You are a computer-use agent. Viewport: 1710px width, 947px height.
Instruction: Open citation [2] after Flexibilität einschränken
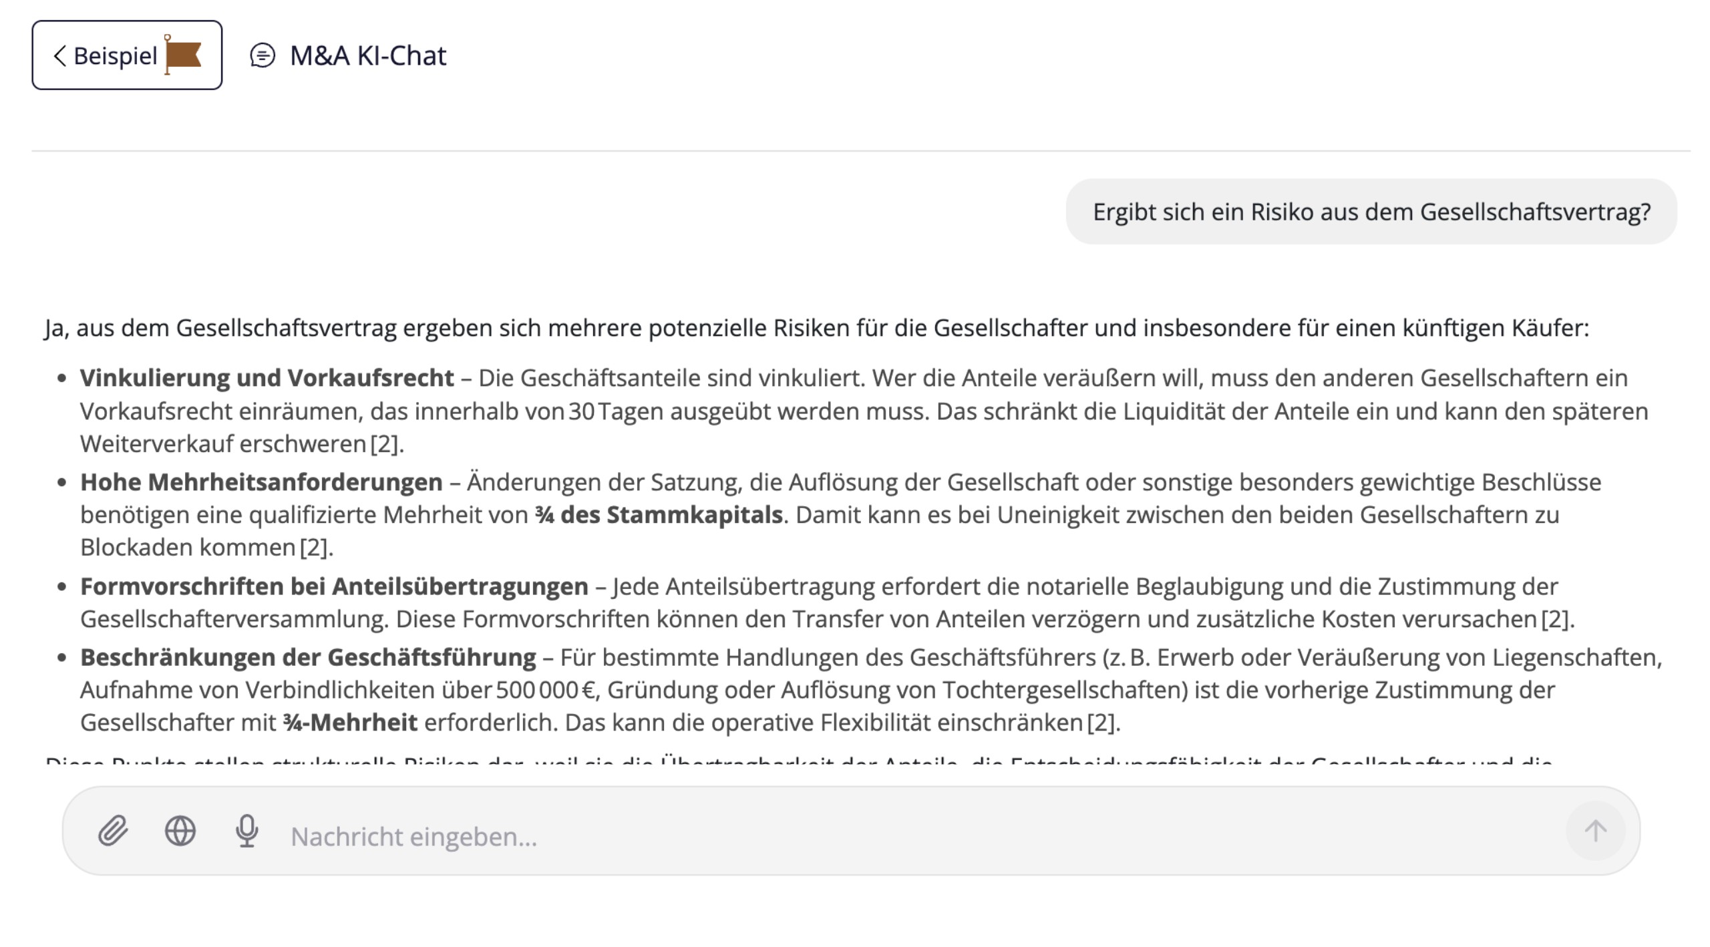point(1101,723)
